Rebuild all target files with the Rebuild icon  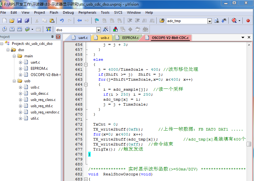pyautogui.click(x=19, y=29)
